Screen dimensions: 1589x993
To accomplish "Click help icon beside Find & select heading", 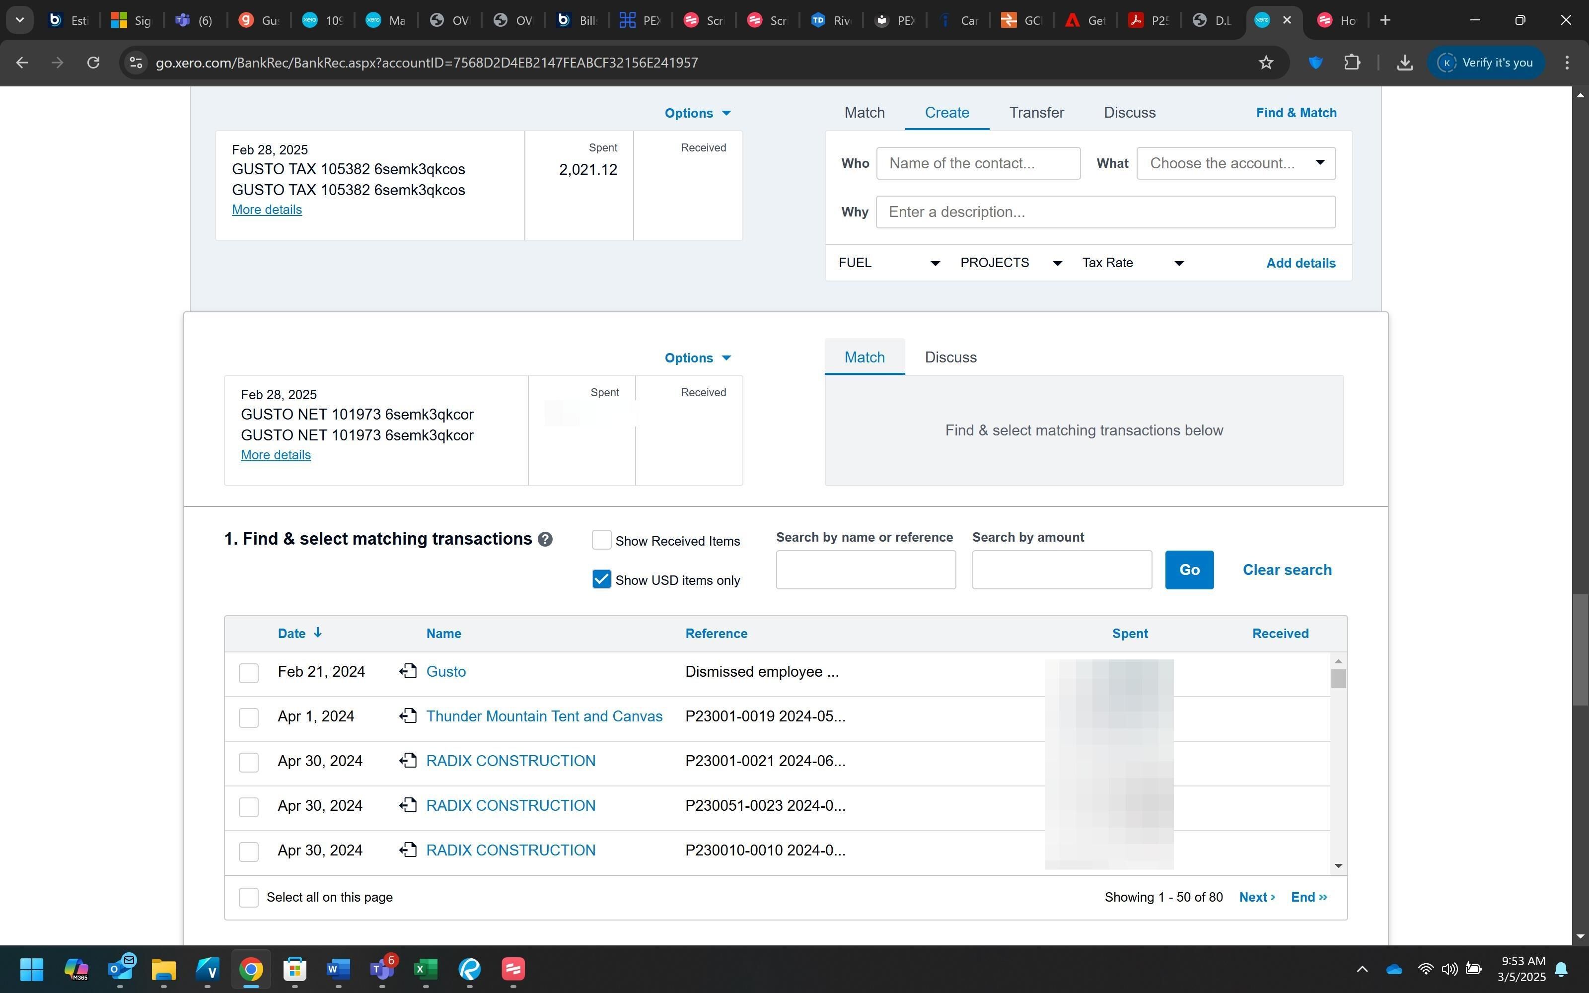I will pos(544,539).
